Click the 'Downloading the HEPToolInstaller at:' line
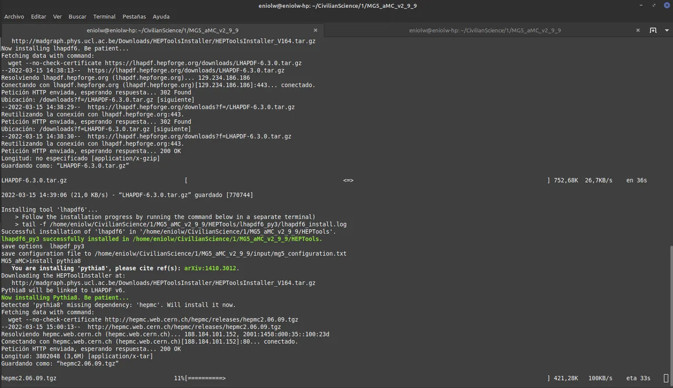 63,276
